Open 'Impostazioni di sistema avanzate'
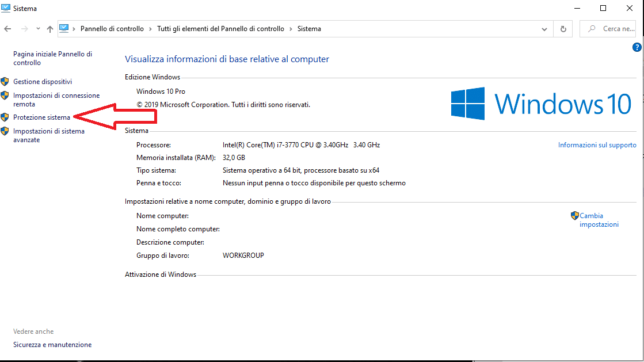Screen dimensions: 644x362 pyautogui.click(x=49, y=136)
